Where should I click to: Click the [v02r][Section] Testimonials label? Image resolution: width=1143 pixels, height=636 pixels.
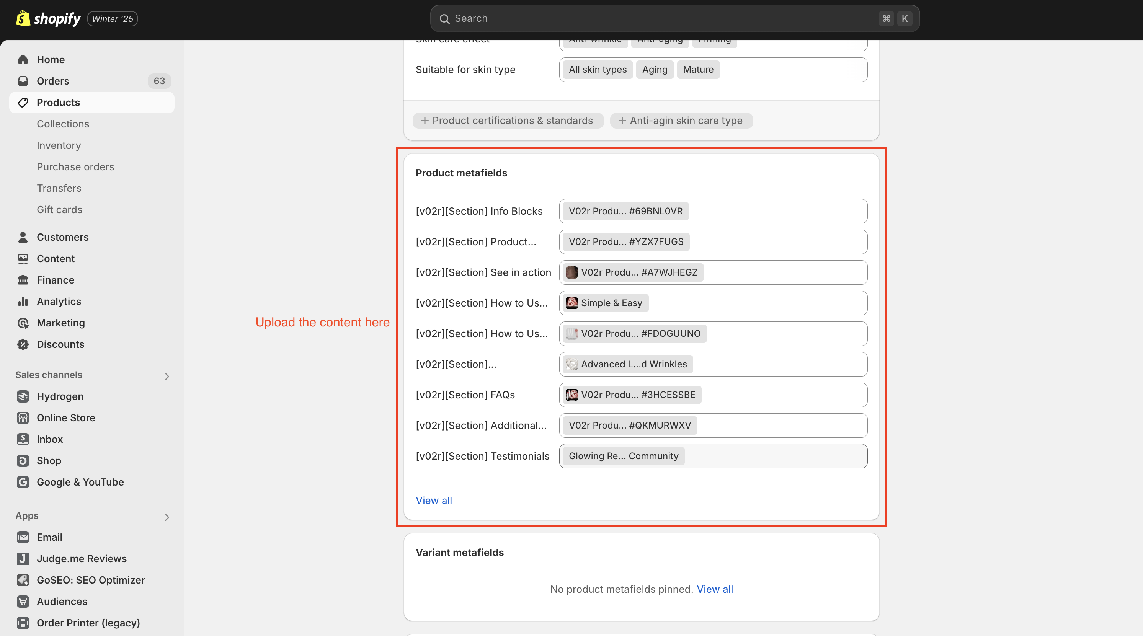[482, 456]
